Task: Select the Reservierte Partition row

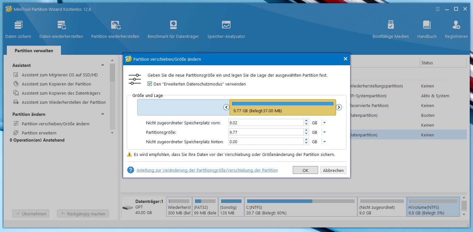Action: [408, 106]
